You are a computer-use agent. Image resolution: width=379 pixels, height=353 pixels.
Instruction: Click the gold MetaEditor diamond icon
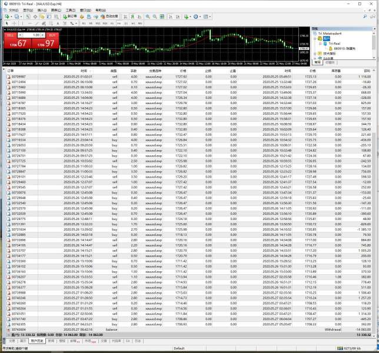coord(82,16)
